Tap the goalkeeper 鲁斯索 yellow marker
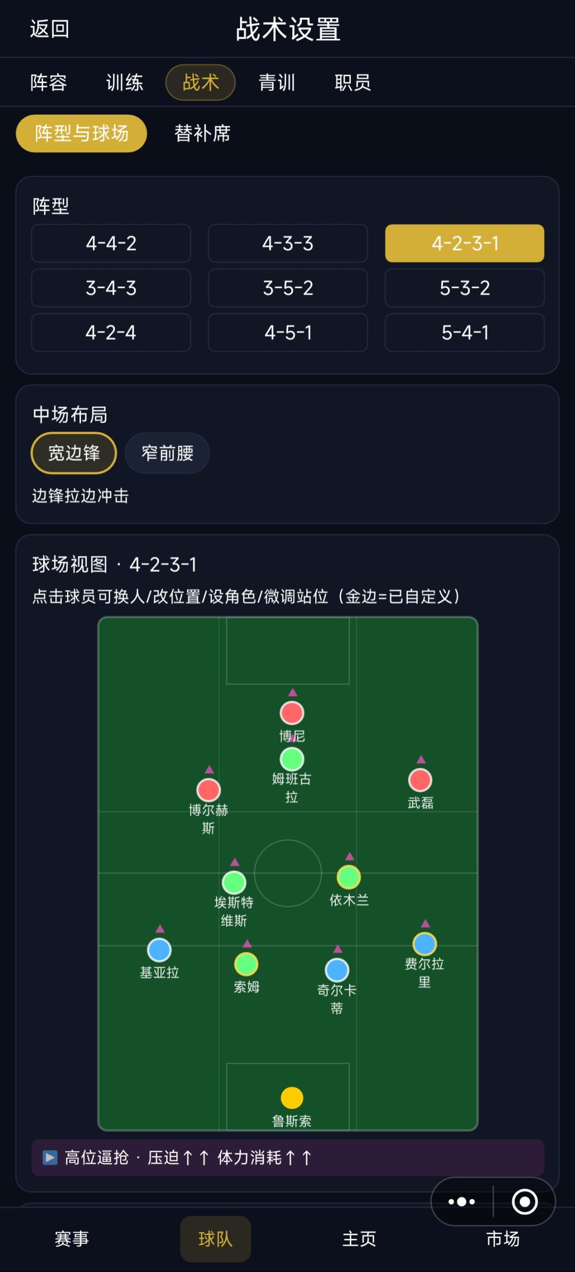575x1272 pixels. coord(292,1097)
